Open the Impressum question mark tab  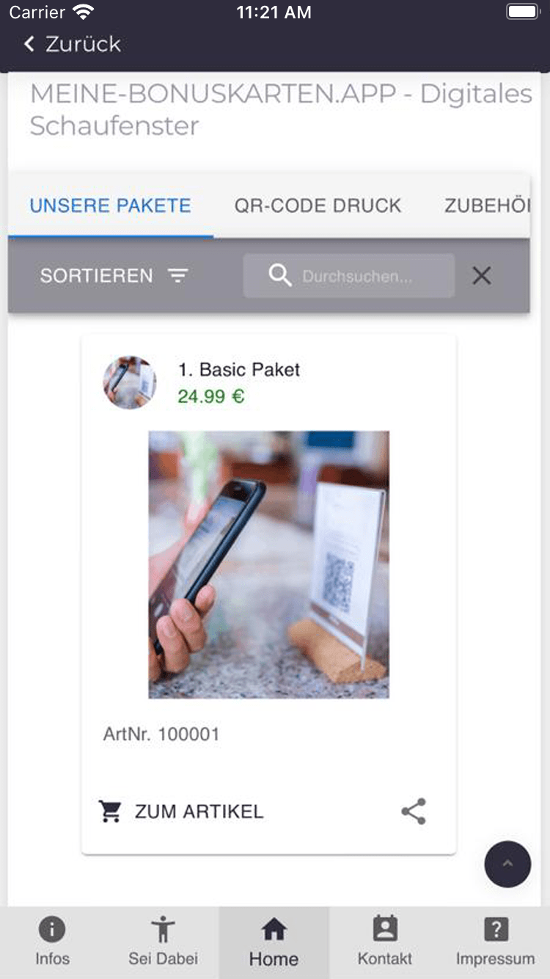coord(496,930)
